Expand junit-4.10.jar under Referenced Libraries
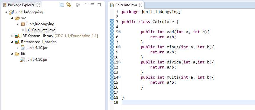Viewport: 255px width, 110px height. pyautogui.click(x=17, y=48)
